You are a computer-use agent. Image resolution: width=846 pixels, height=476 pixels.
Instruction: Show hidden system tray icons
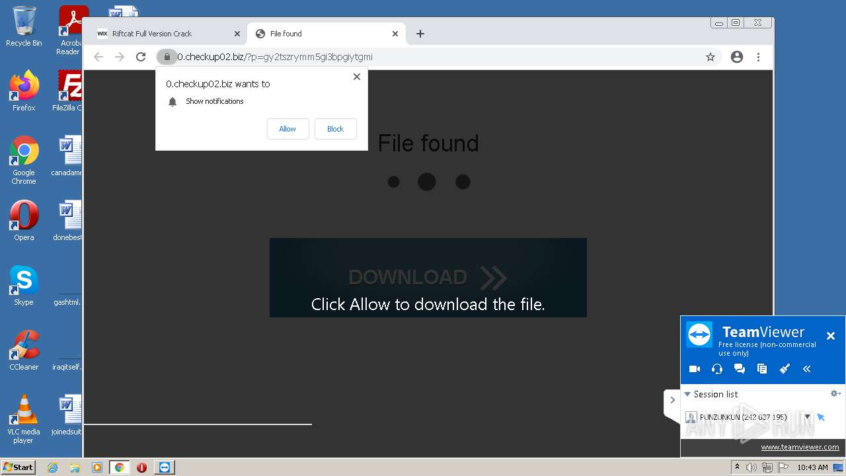click(737, 467)
